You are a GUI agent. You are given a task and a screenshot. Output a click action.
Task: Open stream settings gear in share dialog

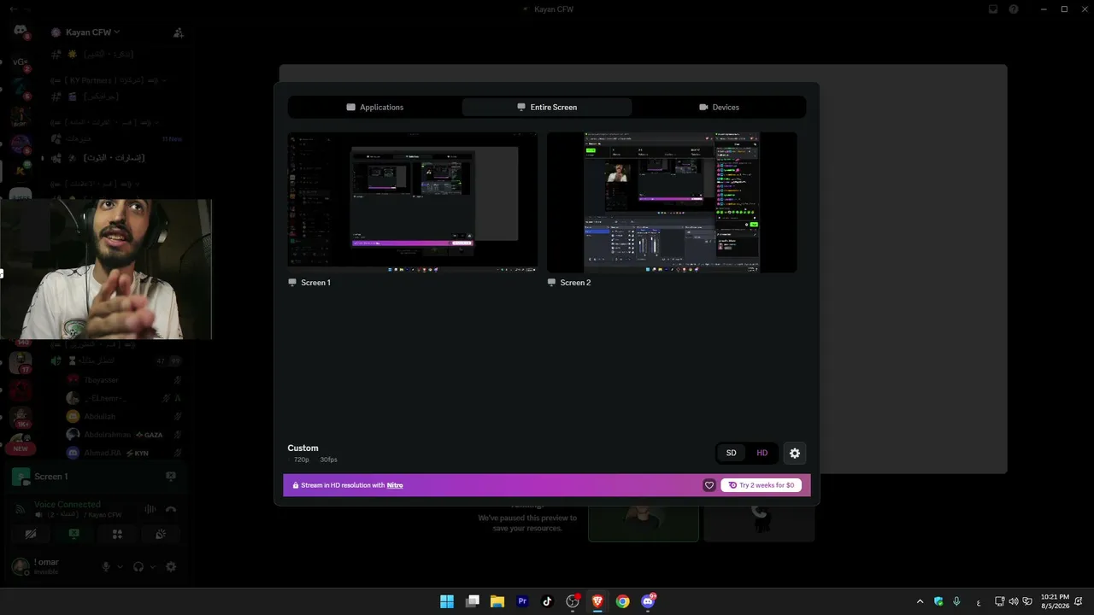click(795, 453)
